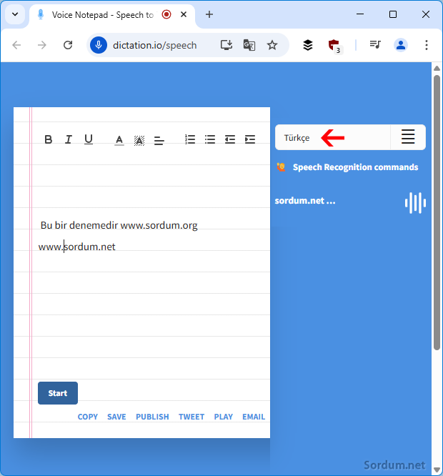Click the COPY link
Viewport: 443px width, 476px height.
coord(88,417)
